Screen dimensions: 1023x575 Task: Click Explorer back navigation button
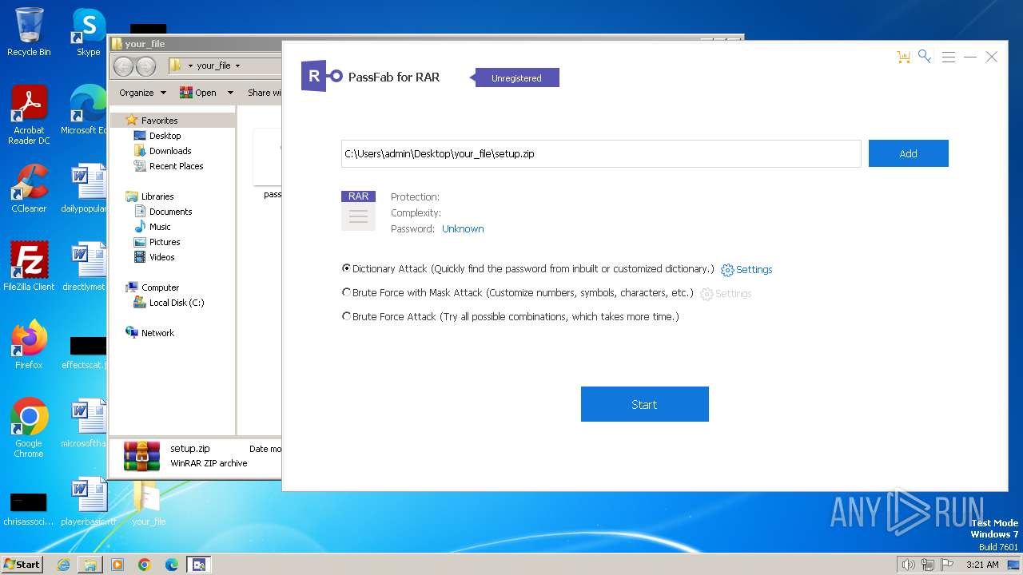click(124, 66)
